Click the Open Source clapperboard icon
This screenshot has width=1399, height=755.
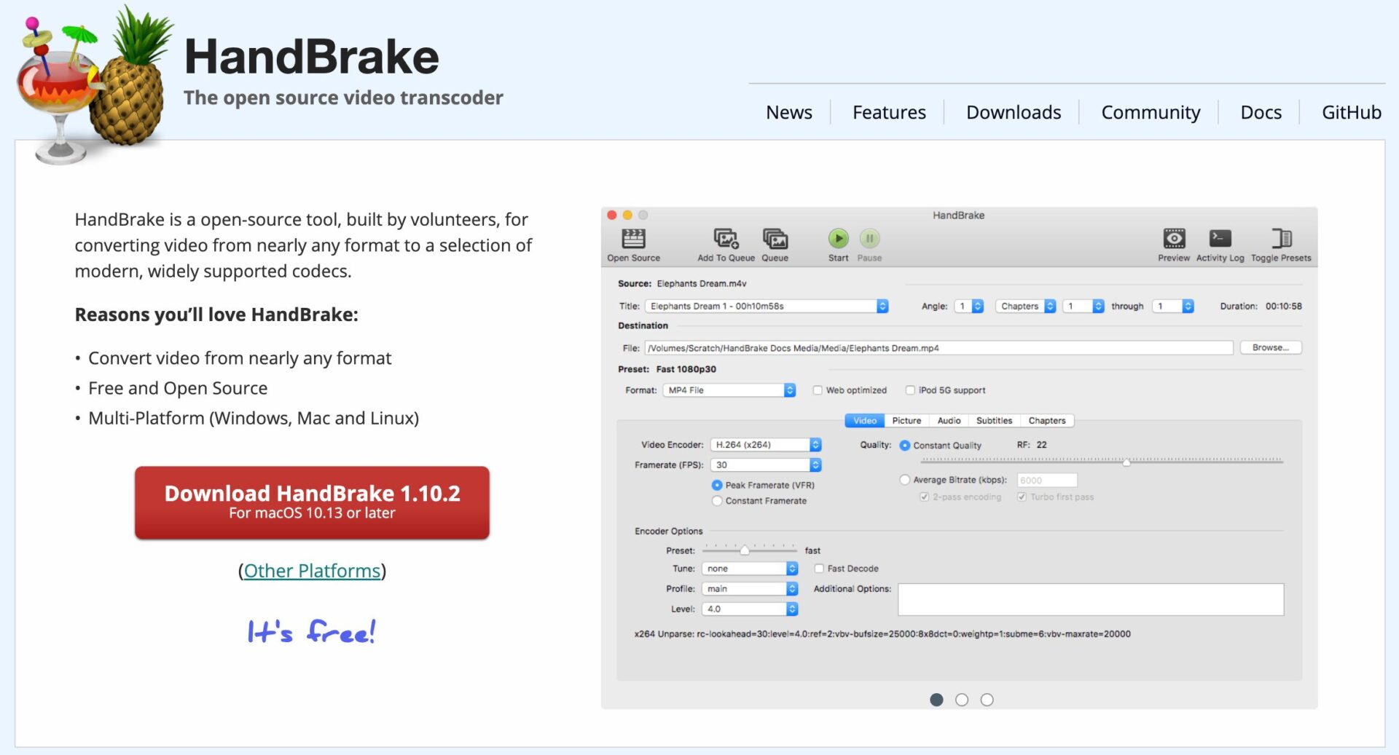pyautogui.click(x=633, y=239)
